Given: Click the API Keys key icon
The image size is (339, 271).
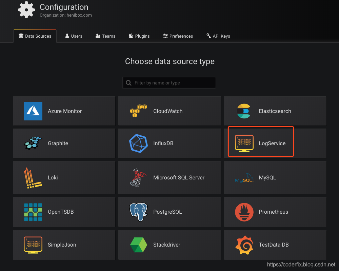Looking at the screenshot, I should click(208, 36).
